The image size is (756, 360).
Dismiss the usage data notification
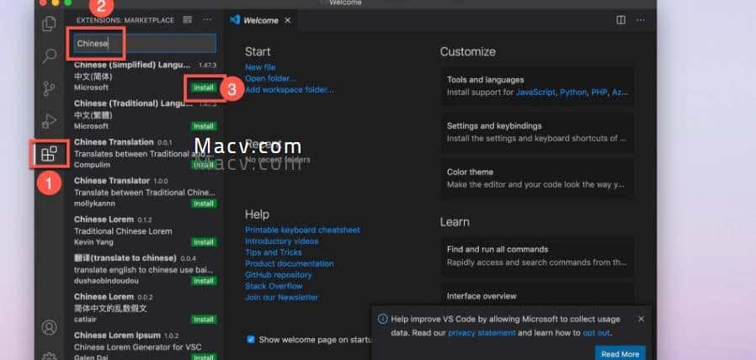point(641,319)
